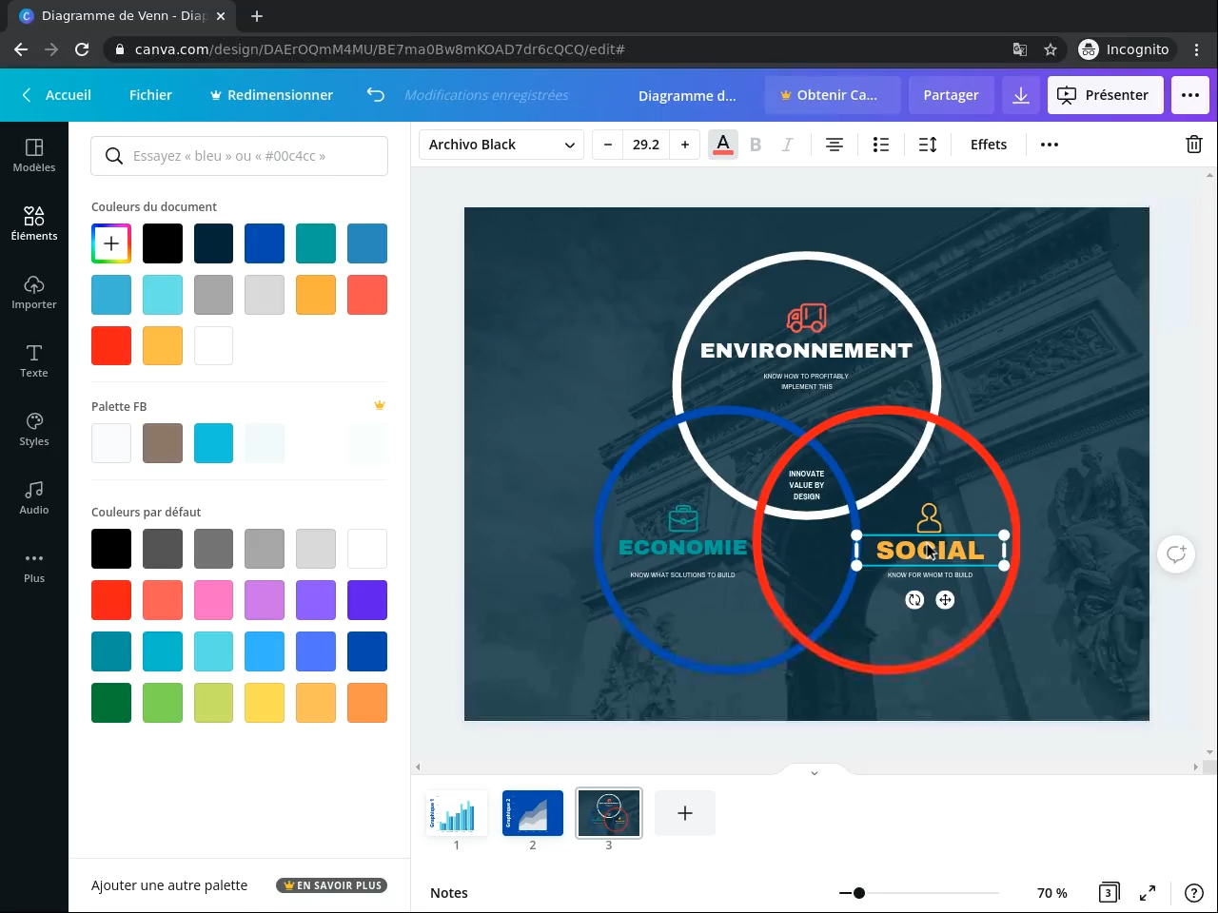The image size is (1218, 913).
Task: Click the Présenter button
Action: coord(1106,95)
